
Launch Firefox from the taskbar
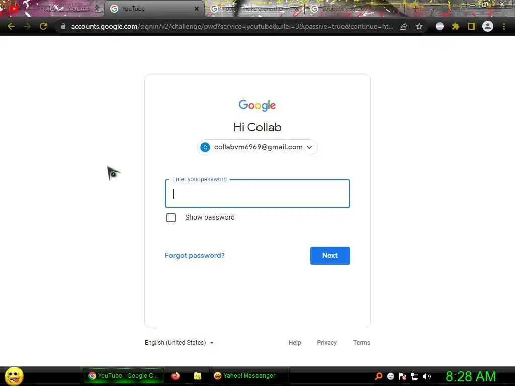click(176, 376)
